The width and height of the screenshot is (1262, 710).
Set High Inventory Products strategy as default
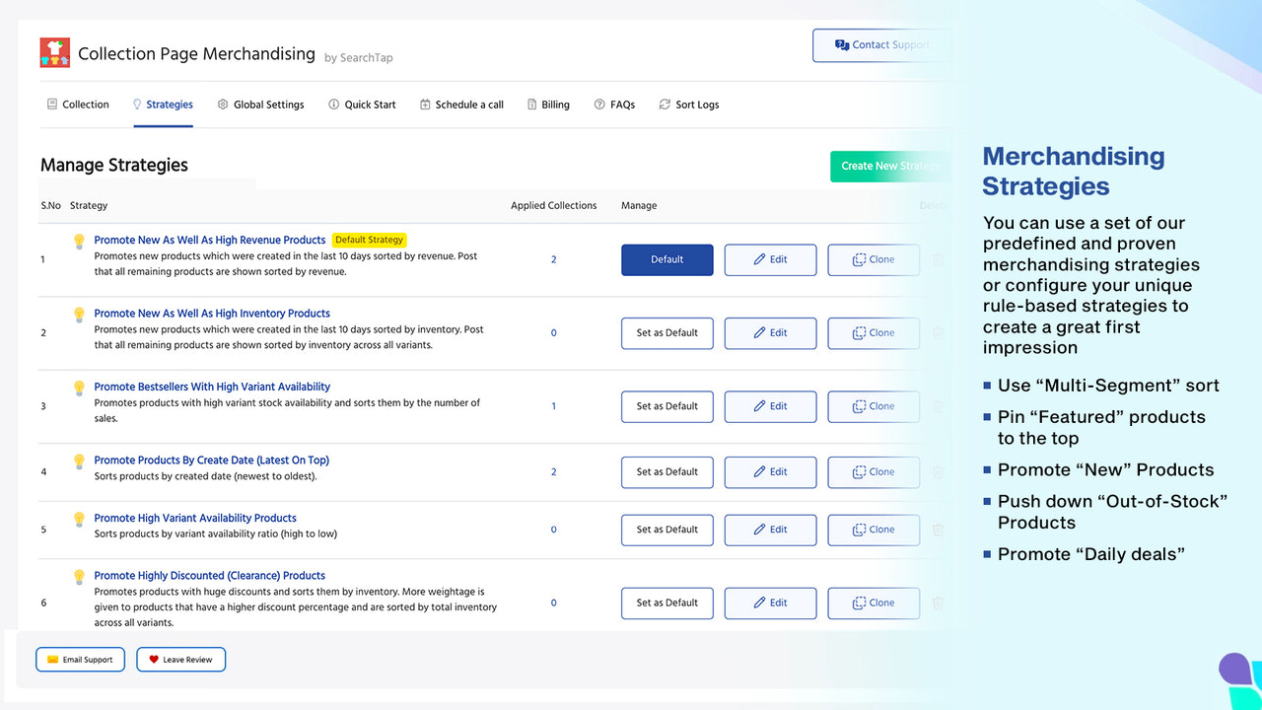point(667,333)
